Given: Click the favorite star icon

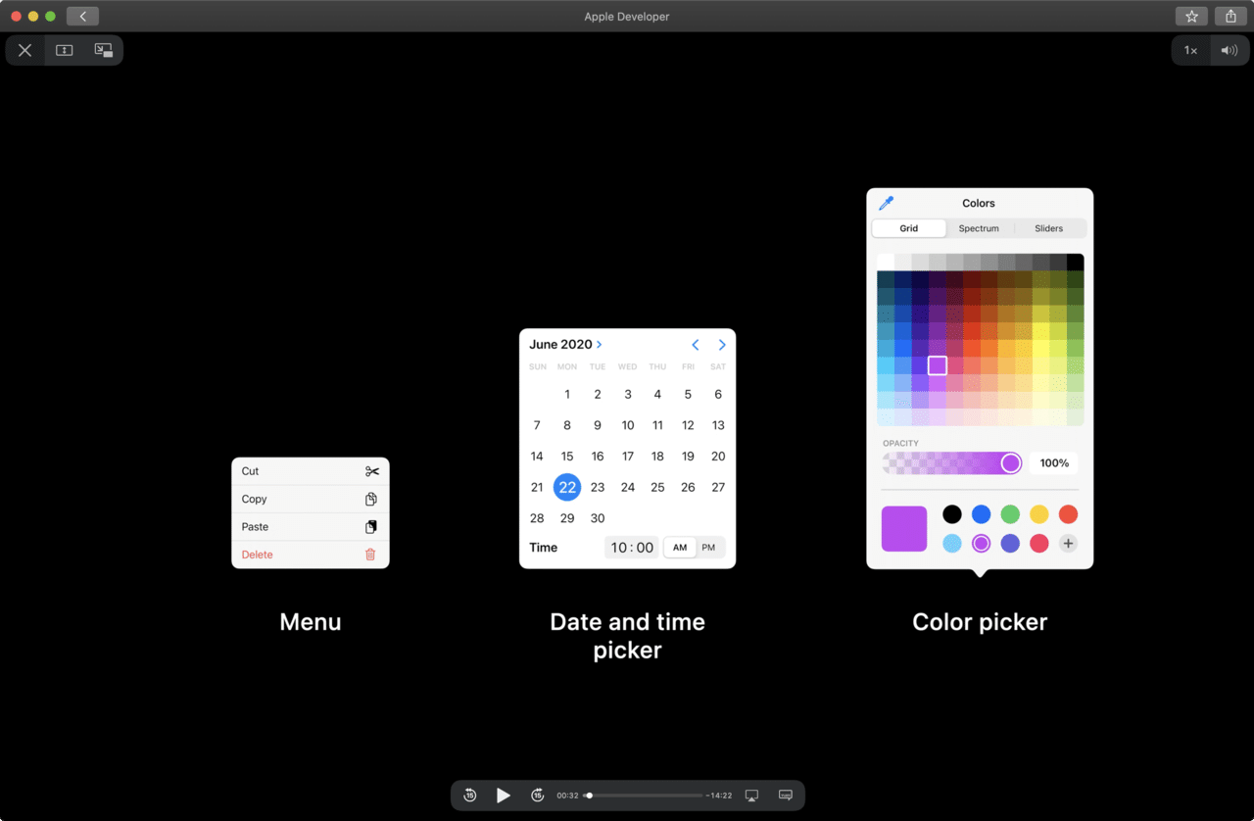Looking at the screenshot, I should (1191, 17).
